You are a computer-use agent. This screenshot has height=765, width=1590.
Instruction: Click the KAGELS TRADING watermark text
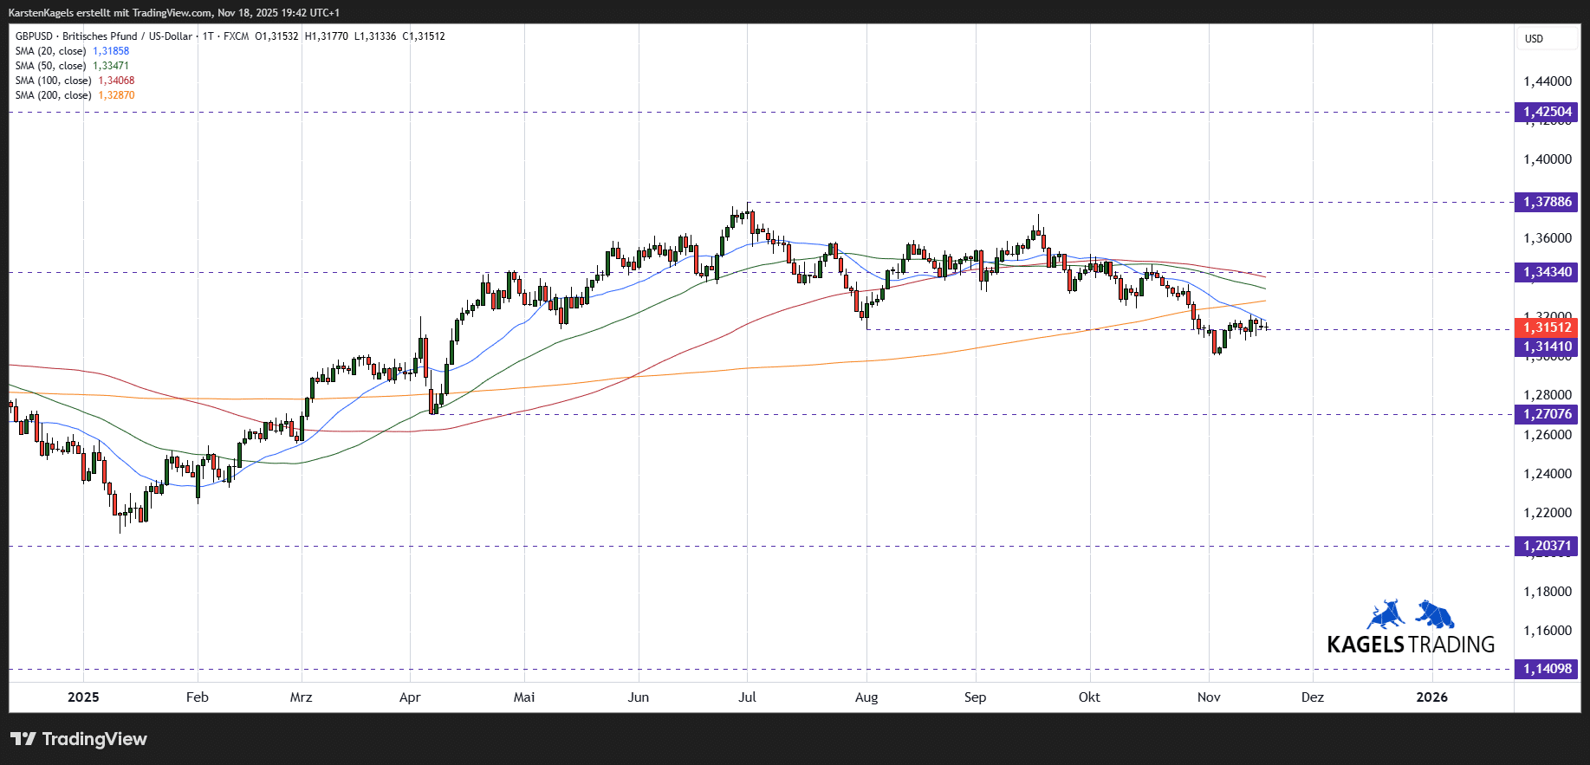(1411, 645)
